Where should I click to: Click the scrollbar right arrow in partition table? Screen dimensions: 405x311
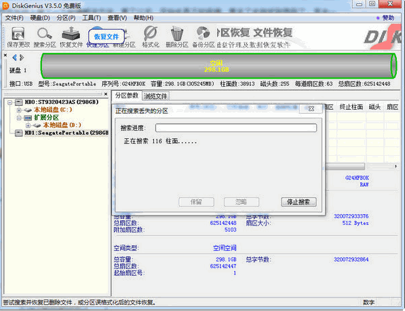click(x=396, y=166)
